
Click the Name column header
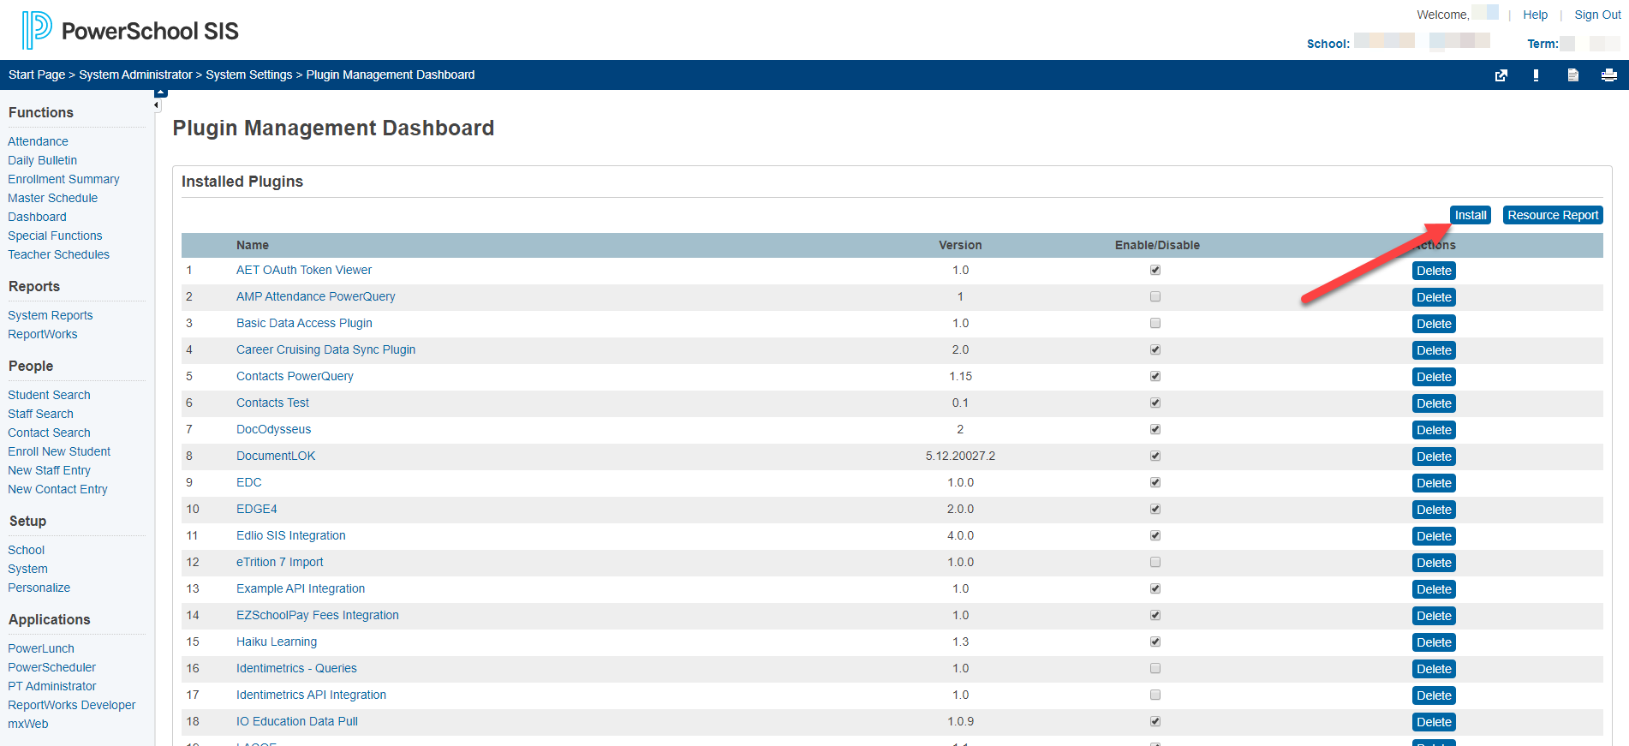[x=252, y=245]
